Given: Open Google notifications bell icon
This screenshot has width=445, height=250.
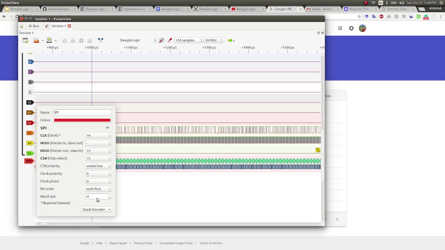Looking at the screenshot, I should pos(351,28).
